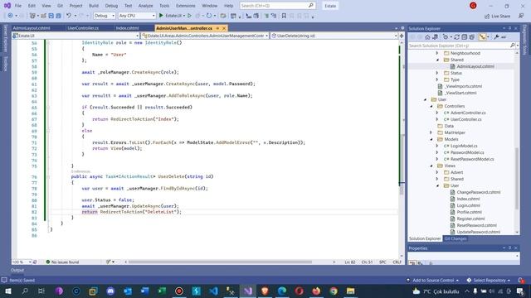Open the Estate.UI project scope dropdown

[76, 36]
